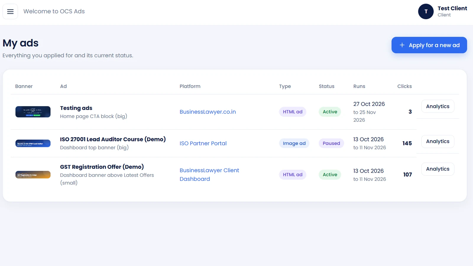Click the Test Client avatar circle
The image size is (473, 266).
click(x=426, y=12)
